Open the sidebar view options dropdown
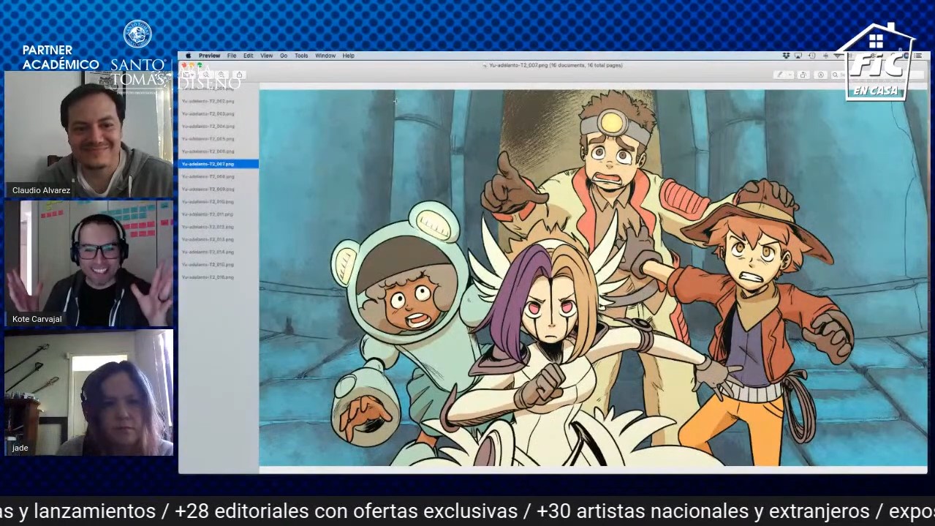 tap(189, 75)
